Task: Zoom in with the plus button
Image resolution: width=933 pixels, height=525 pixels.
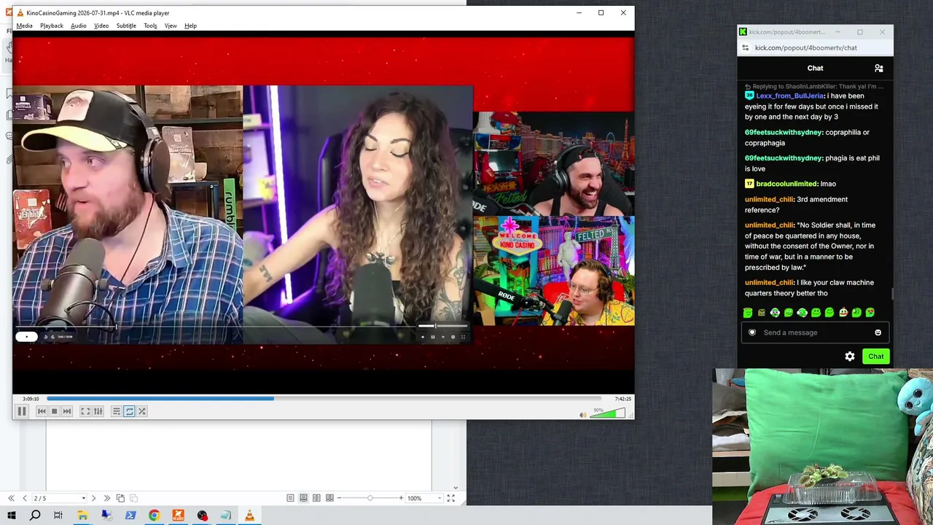Action: point(401,498)
